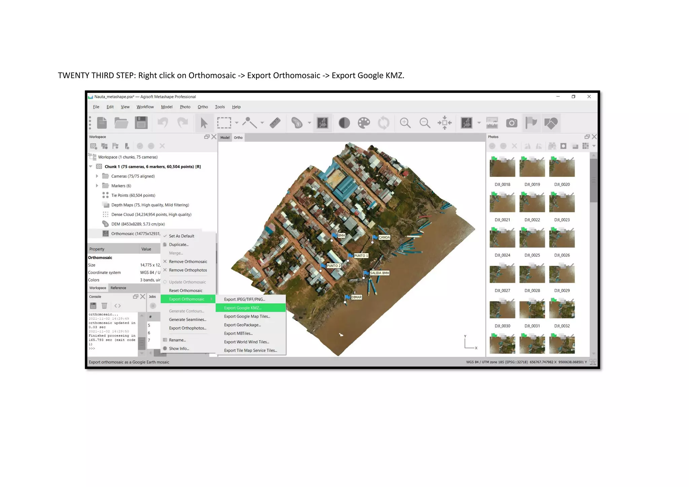The image size is (689, 487).
Task: Select the DJI_0018 photo thumbnail
Action: (x=502, y=167)
